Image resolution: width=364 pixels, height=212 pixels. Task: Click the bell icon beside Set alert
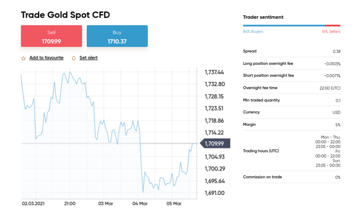point(73,58)
